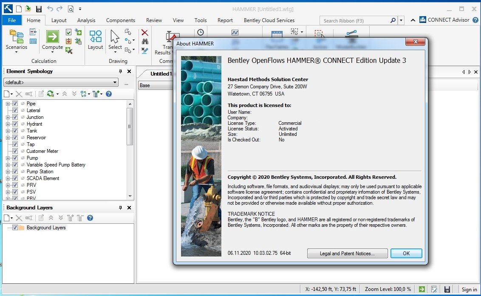
Task: Open Legal and Patent Notices
Action: point(347,254)
